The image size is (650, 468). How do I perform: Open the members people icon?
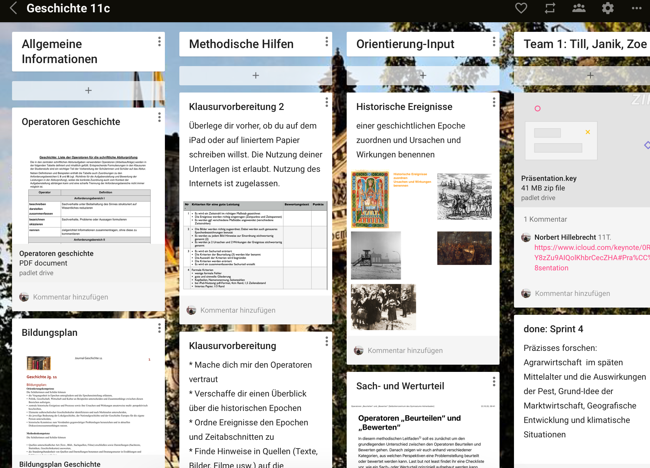(x=579, y=8)
